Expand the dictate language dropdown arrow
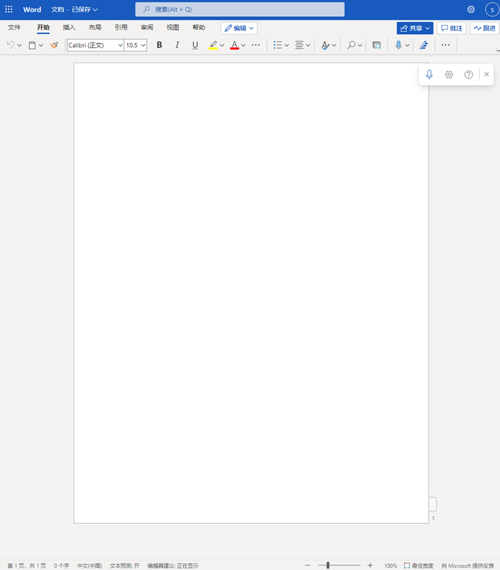The height and width of the screenshot is (570, 500). pyautogui.click(x=407, y=45)
